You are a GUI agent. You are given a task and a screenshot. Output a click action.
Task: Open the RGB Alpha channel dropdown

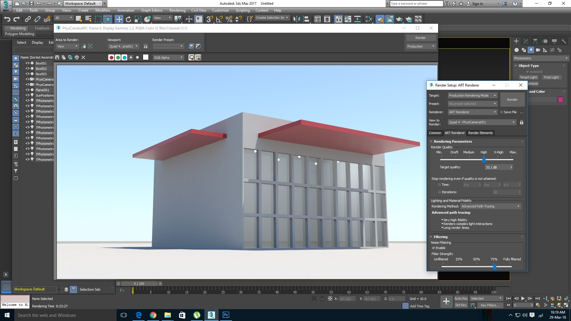(x=168, y=58)
